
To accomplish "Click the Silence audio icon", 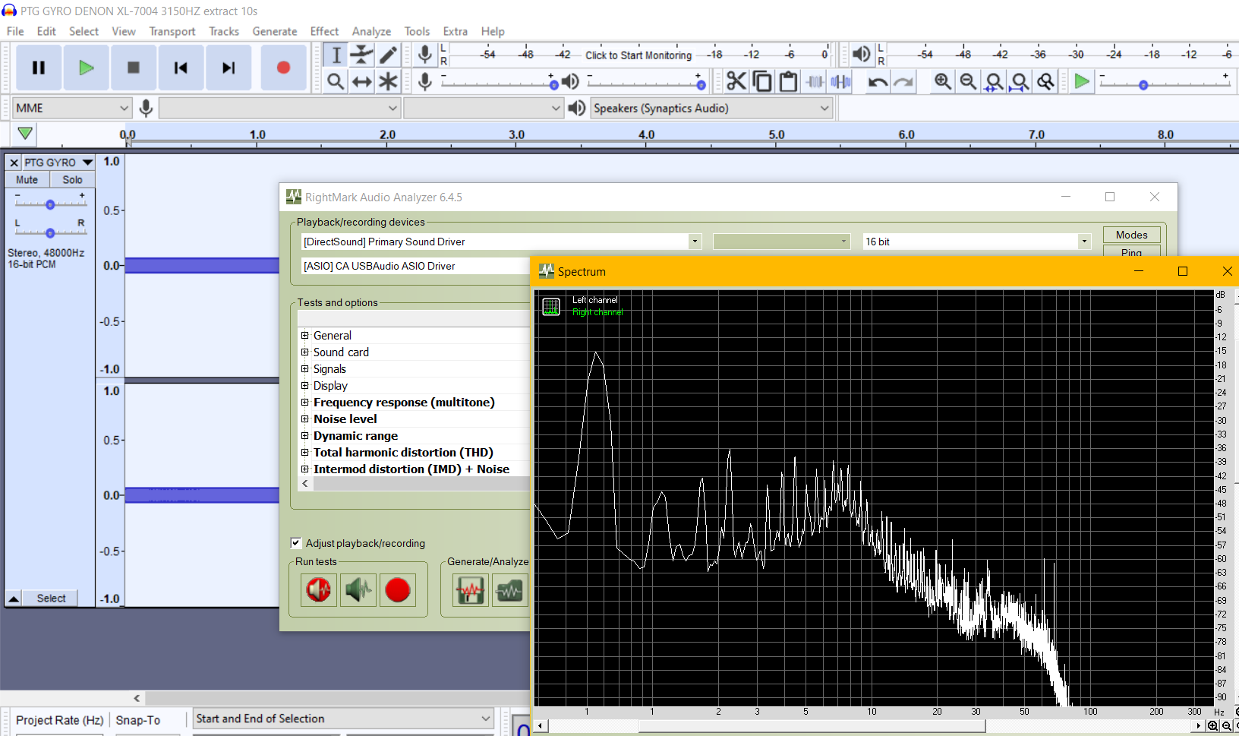I will coord(840,81).
